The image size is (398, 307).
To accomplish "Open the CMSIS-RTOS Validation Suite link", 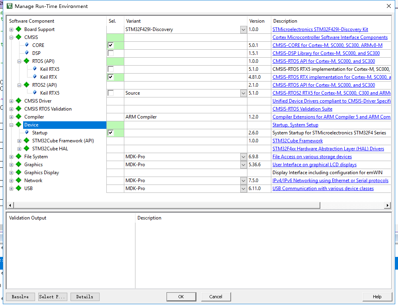I will point(302,109).
